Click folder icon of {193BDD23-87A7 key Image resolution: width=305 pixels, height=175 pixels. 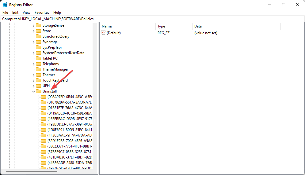pyautogui.click(x=44, y=124)
